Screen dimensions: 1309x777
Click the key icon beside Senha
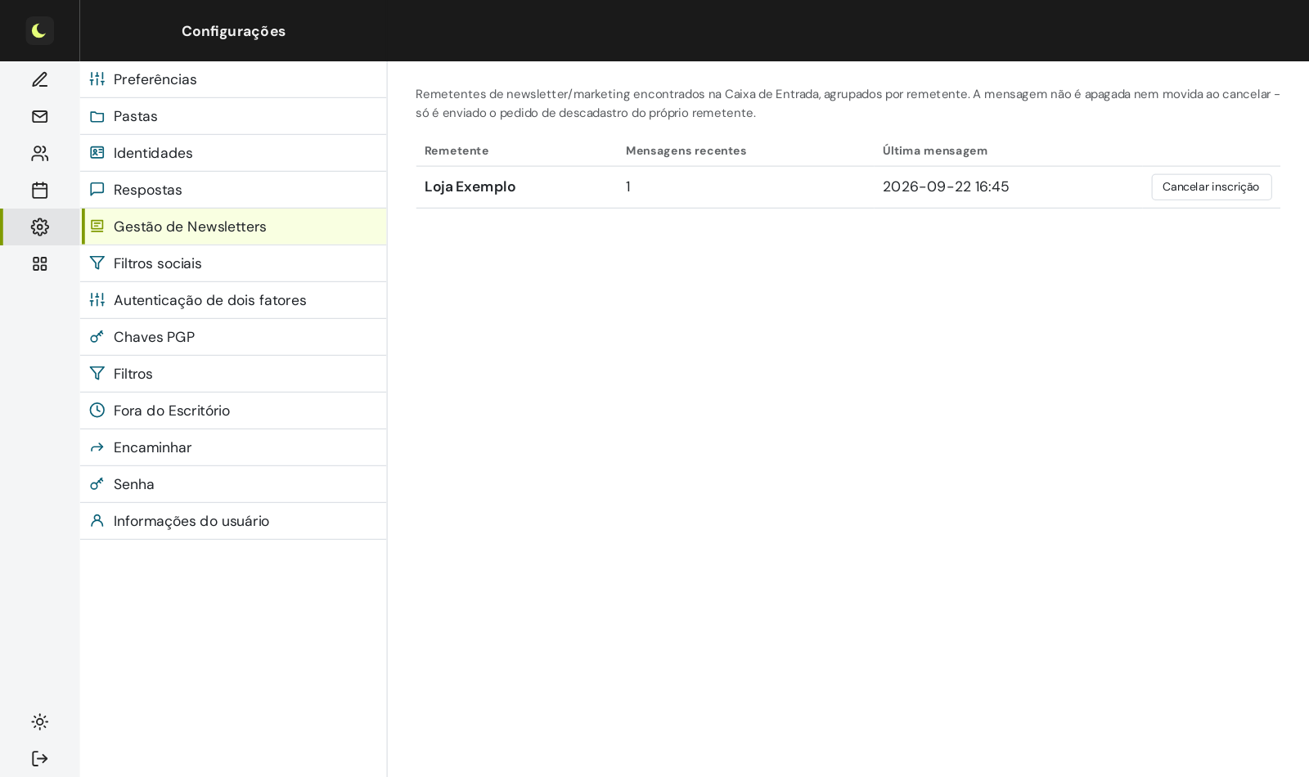(x=97, y=484)
